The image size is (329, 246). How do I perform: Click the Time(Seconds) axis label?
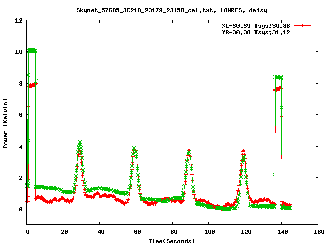click(x=171, y=241)
